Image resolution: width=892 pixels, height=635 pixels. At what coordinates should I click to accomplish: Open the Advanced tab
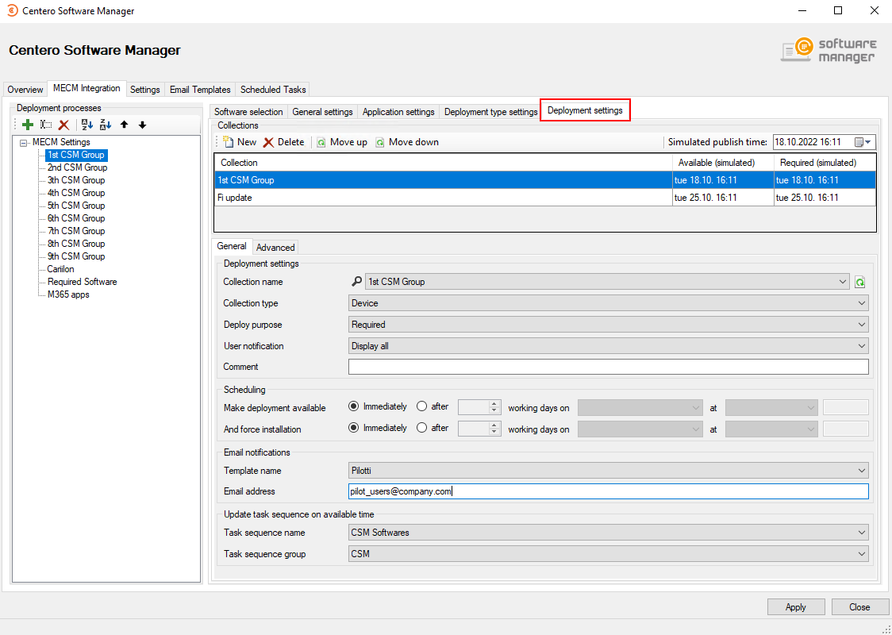[275, 248]
